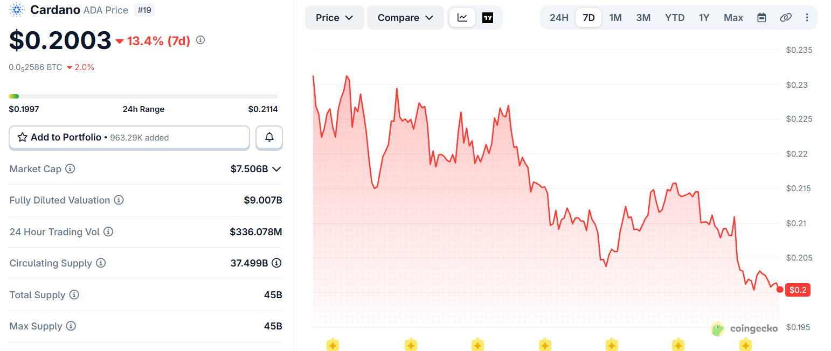Click the seventh news marker below chart
The image size is (831, 351).
click(x=745, y=345)
